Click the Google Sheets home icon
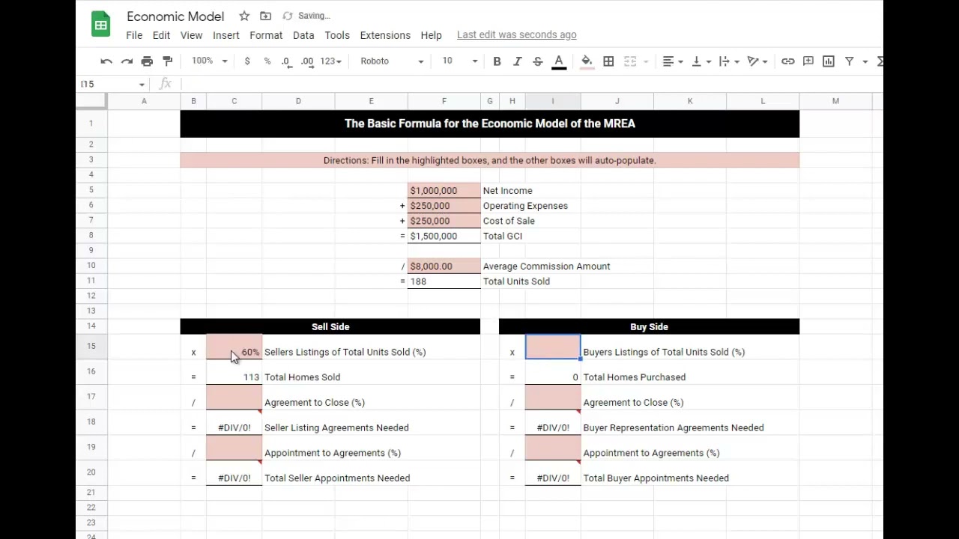Image resolution: width=959 pixels, height=539 pixels. [x=100, y=25]
